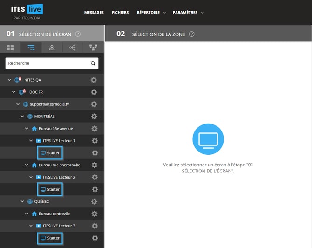Open the share-style group view icon
This screenshot has height=248, width=312.
click(x=72, y=48)
